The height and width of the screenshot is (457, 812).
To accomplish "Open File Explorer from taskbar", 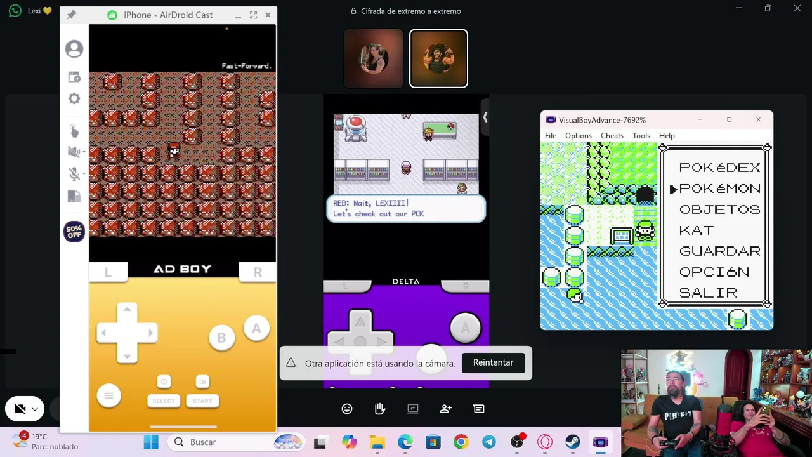I will pos(377,442).
